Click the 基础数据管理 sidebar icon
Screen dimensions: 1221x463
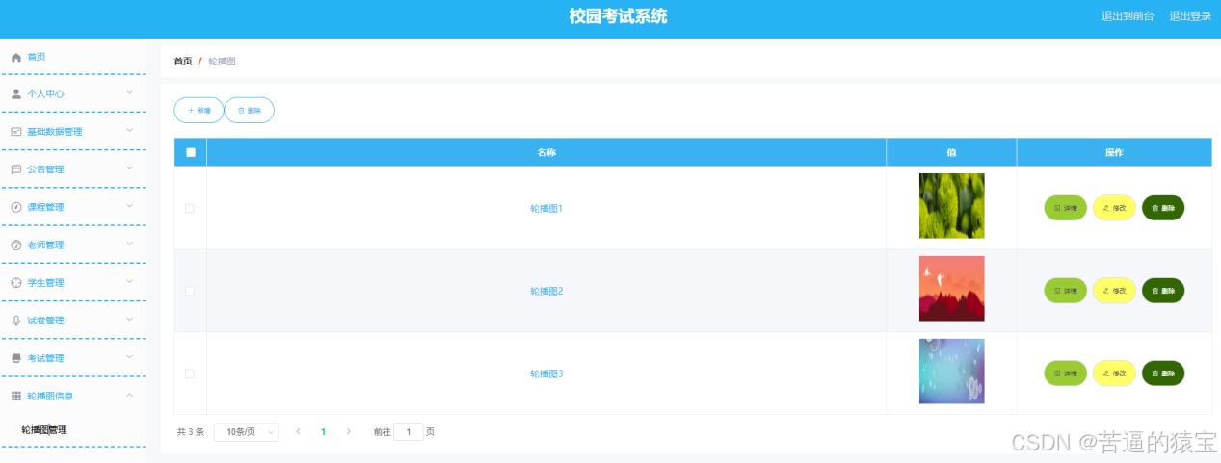(15, 132)
